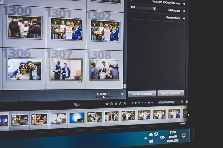The image size is (223, 148).
Task: Click adjustments badge on white-shirt man filmstrip thumbnail
Action: pos(64,121)
